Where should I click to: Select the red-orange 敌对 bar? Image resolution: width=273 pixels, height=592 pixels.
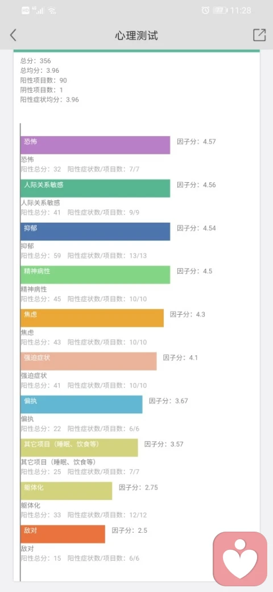pos(63,534)
